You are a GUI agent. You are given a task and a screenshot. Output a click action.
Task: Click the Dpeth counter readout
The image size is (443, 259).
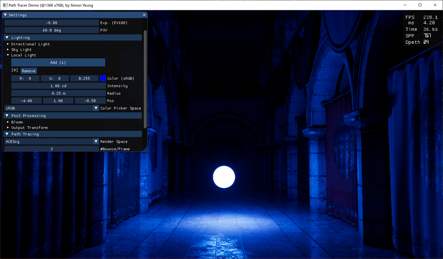[426, 42]
